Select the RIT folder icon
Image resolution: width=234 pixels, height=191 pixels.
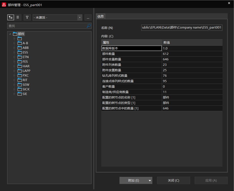(19, 80)
